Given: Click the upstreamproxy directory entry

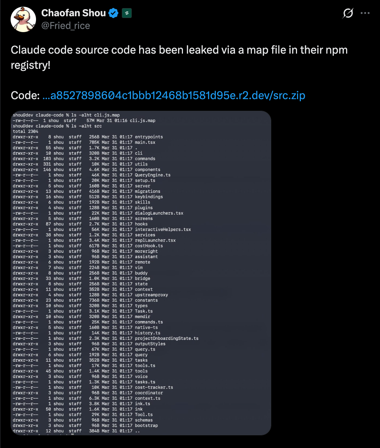Looking at the screenshot, I should (151, 295).
